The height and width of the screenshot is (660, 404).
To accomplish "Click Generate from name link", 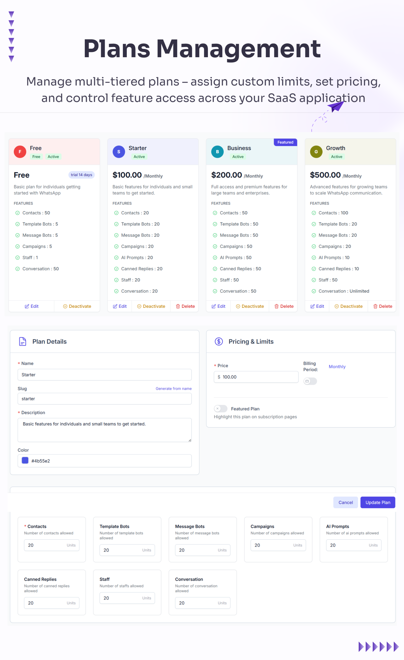I will [173, 388].
